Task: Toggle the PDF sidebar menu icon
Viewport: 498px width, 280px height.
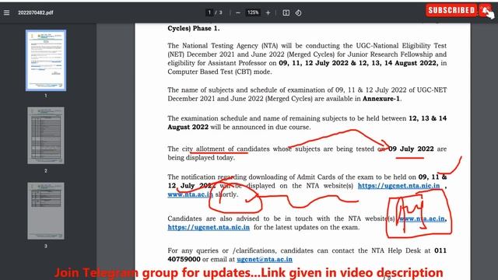Action: point(6,12)
